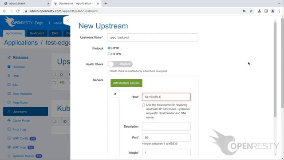284x160 pixels.
Task: Check the Kubernetes table header checkbox
Action: click(54, 121)
